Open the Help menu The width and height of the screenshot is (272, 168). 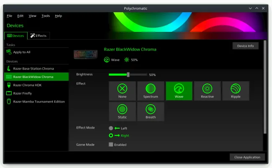pos(59,16)
